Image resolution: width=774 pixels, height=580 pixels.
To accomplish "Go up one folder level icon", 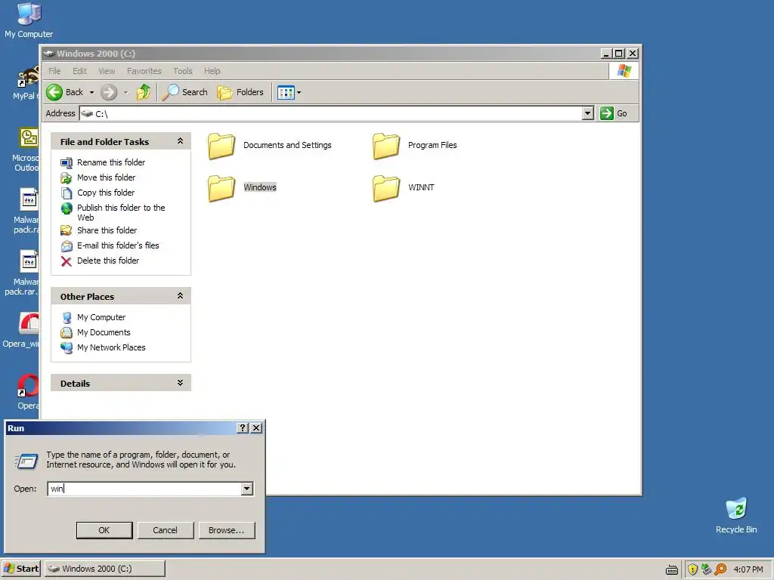I will [144, 92].
